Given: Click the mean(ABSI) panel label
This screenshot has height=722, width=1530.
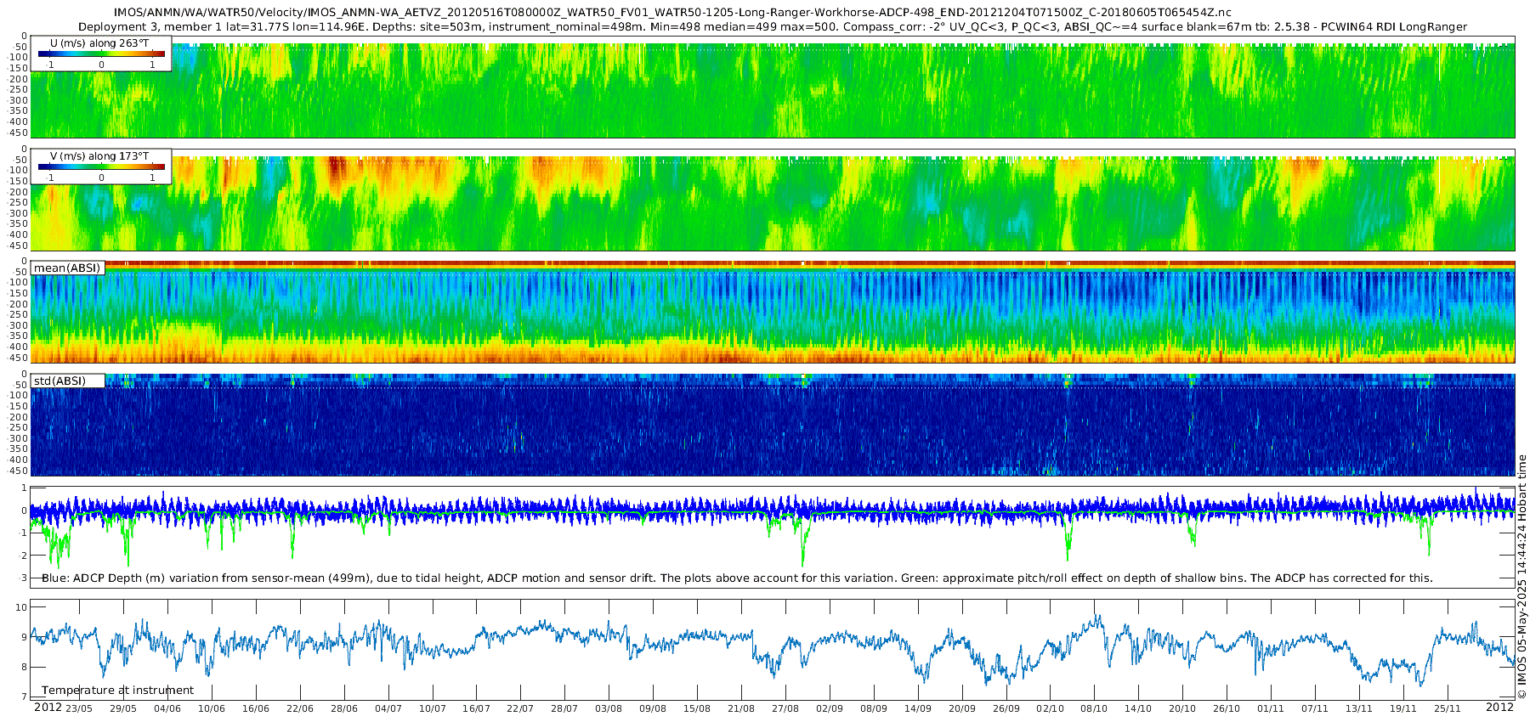Looking at the screenshot, I should 67,268.
